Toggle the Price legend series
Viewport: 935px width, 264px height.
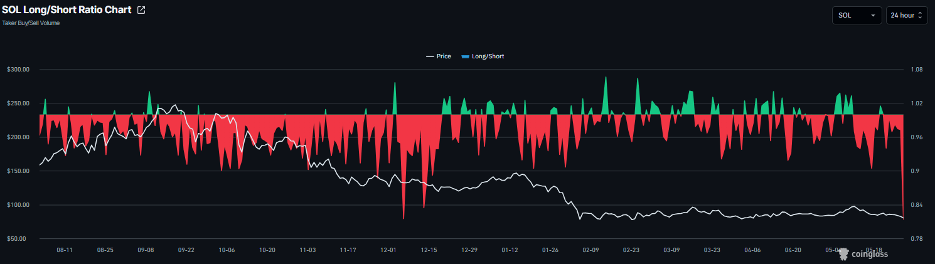pos(438,56)
